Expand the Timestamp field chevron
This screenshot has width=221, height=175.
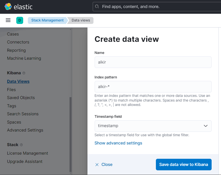pyautogui.click(x=206, y=126)
